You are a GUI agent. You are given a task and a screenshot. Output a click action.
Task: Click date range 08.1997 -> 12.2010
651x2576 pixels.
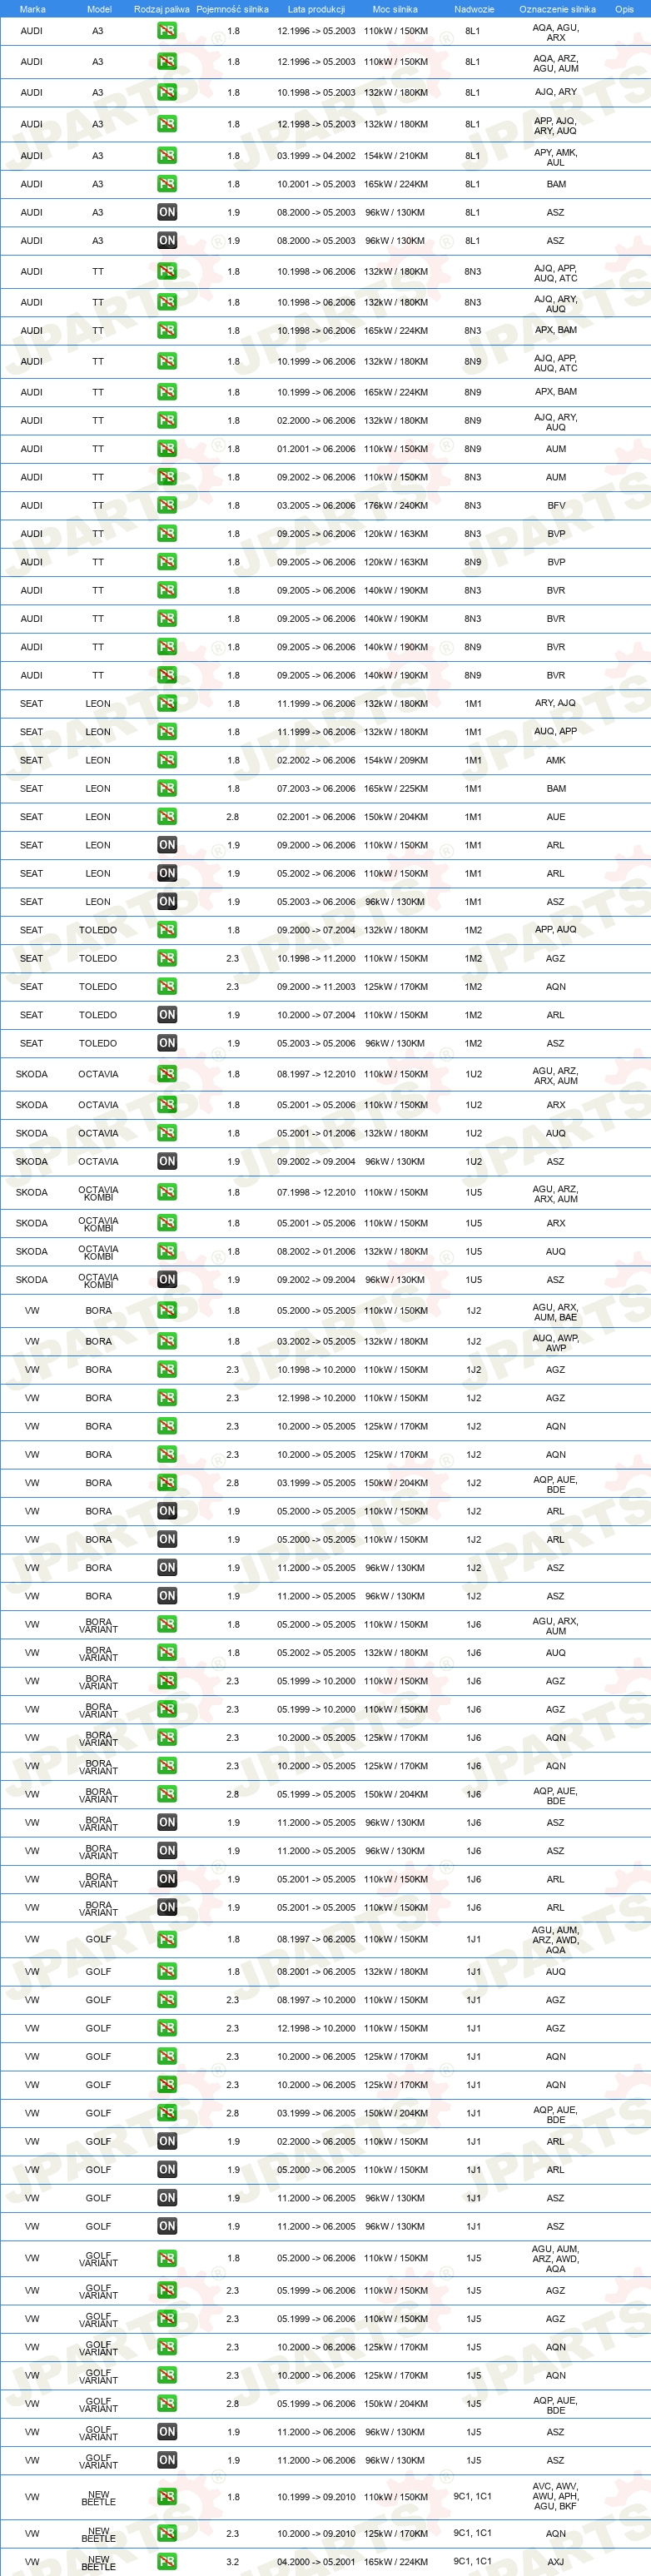316,1074
